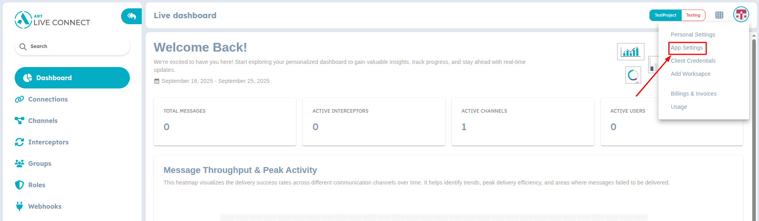The width and height of the screenshot is (759, 221).
Task: Click the Interceptors refresh icon
Action: (x=19, y=142)
